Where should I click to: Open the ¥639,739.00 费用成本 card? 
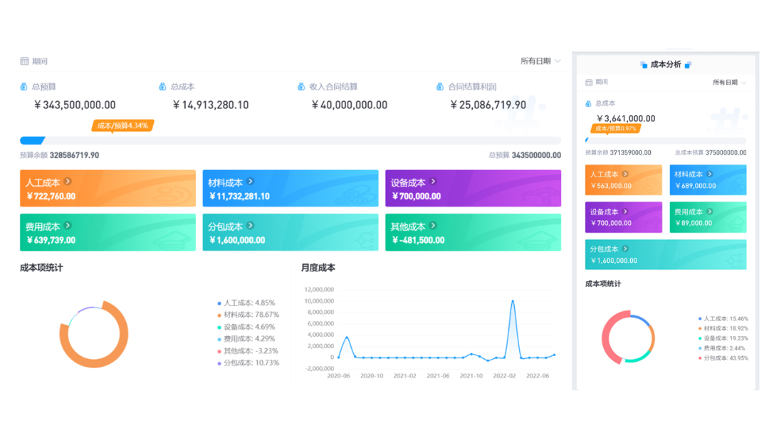coord(108,233)
